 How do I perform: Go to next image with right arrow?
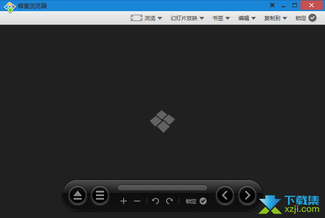coord(247,195)
